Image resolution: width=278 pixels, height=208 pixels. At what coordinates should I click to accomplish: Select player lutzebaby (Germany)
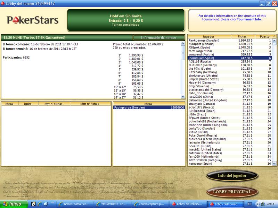pyautogui.click(x=230, y=72)
